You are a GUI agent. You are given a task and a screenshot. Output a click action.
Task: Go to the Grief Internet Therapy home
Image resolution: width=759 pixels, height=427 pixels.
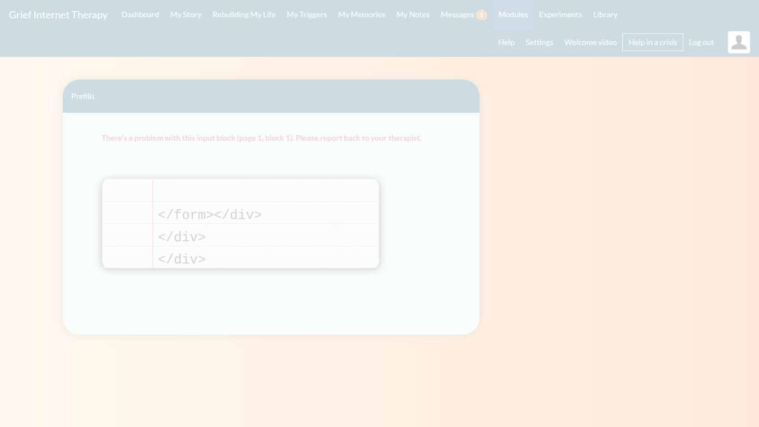coord(58,14)
